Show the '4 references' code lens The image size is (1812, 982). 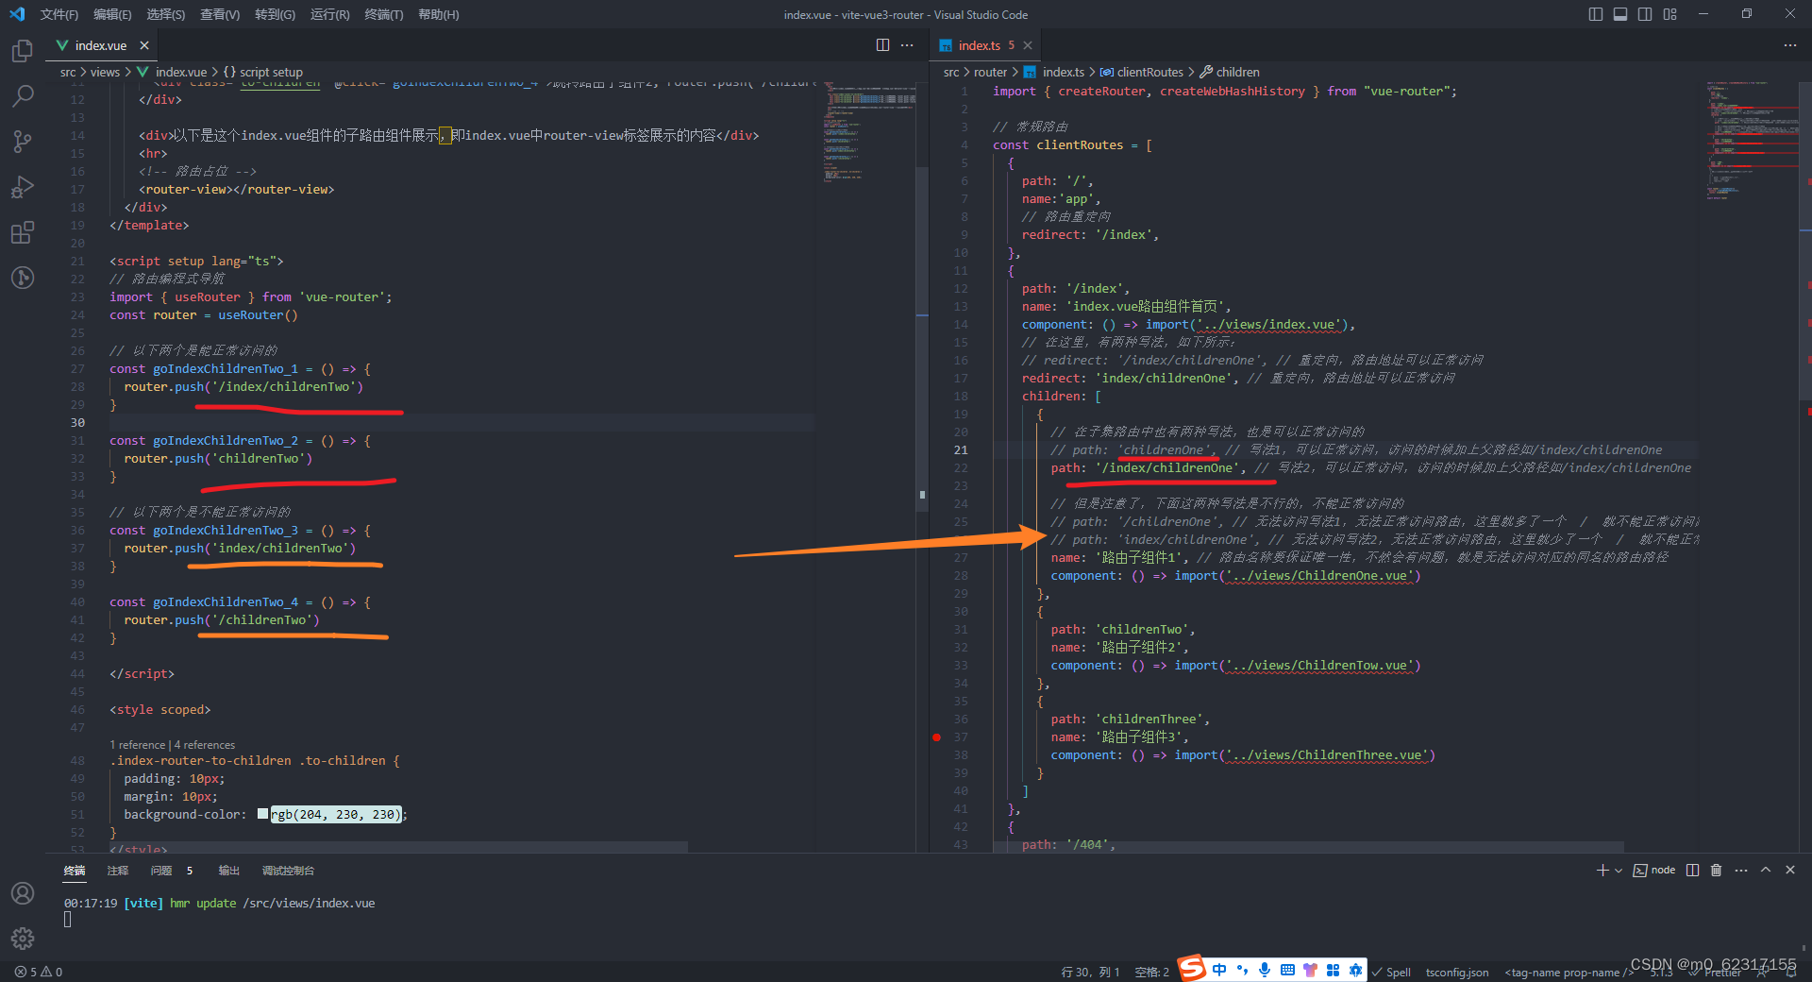click(205, 745)
